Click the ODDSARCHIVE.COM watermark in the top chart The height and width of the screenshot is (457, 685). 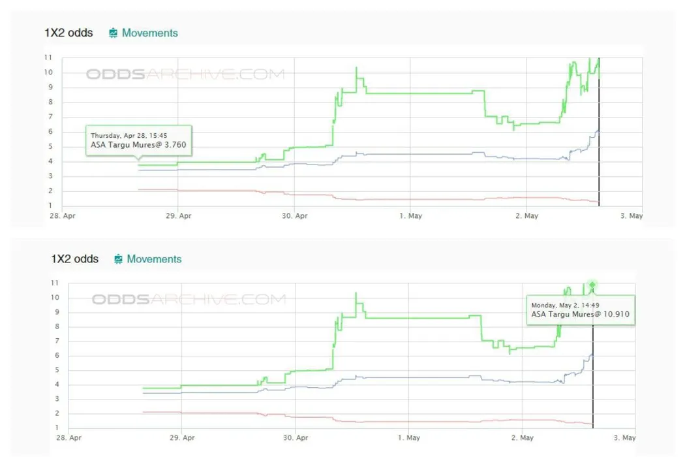point(185,74)
